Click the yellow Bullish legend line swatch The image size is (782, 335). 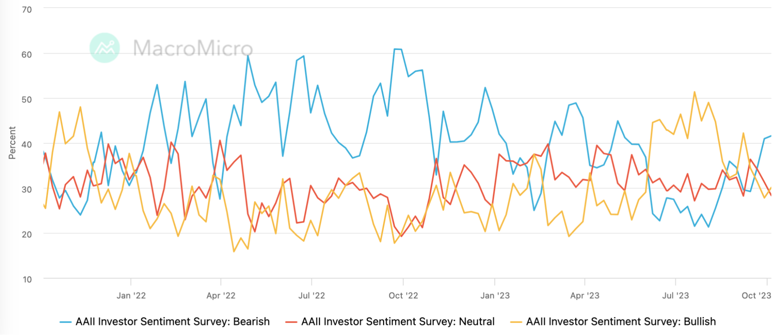[x=516, y=322]
